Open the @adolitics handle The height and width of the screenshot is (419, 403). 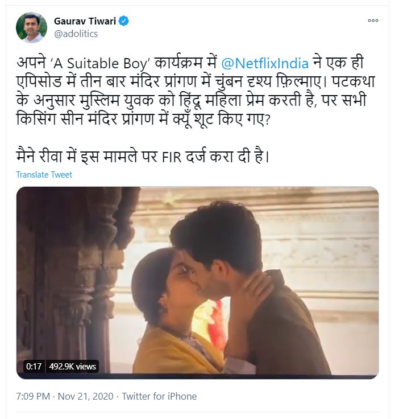click(76, 34)
